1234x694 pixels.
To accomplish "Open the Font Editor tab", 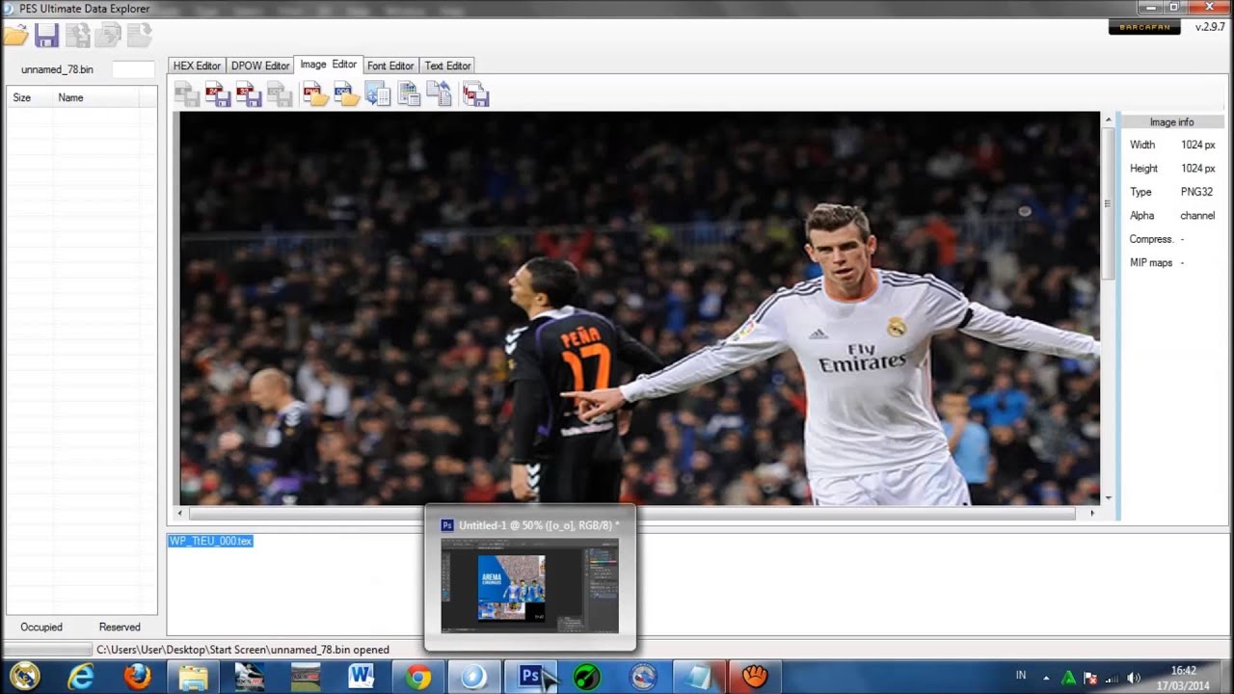I will [x=390, y=66].
